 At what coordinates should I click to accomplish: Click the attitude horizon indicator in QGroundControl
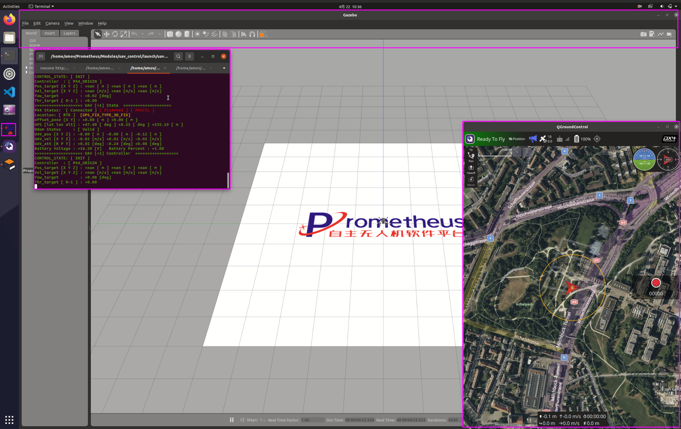[x=644, y=159]
